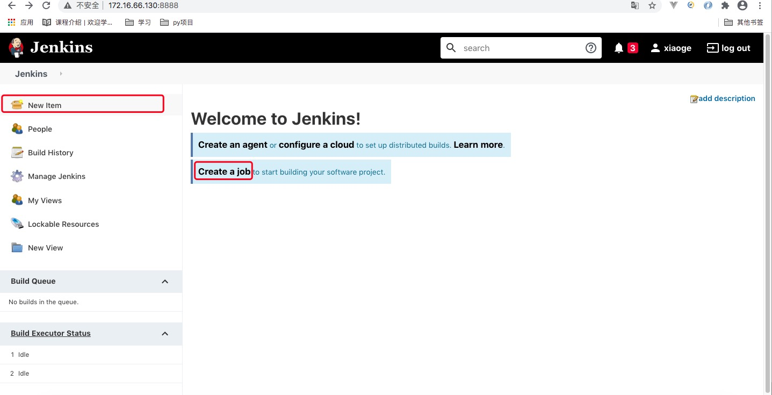Click the log out arrow icon
The width and height of the screenshot is (772, 395).
[x=712, y=48]
